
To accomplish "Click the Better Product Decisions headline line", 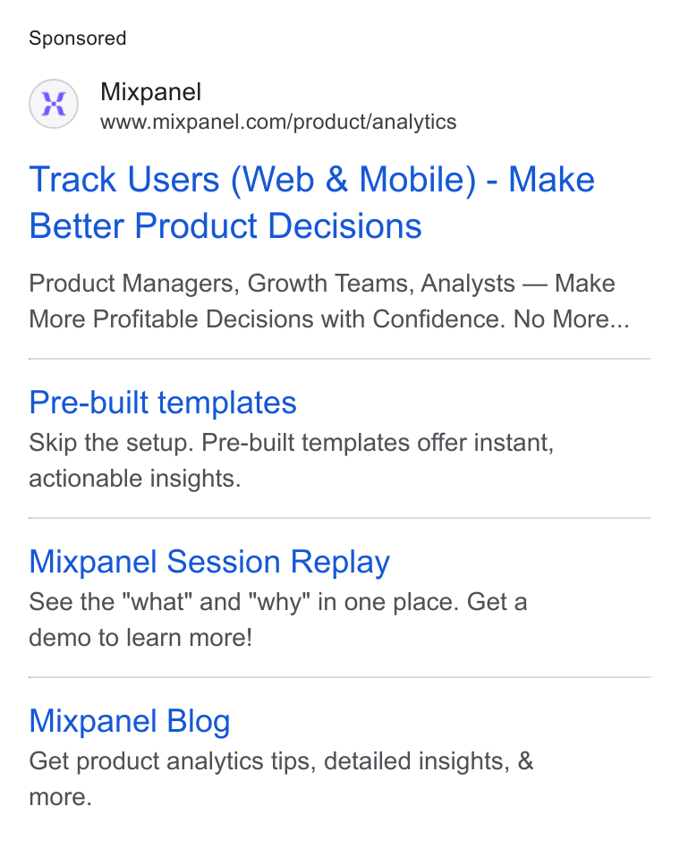I will coord(225,225).
